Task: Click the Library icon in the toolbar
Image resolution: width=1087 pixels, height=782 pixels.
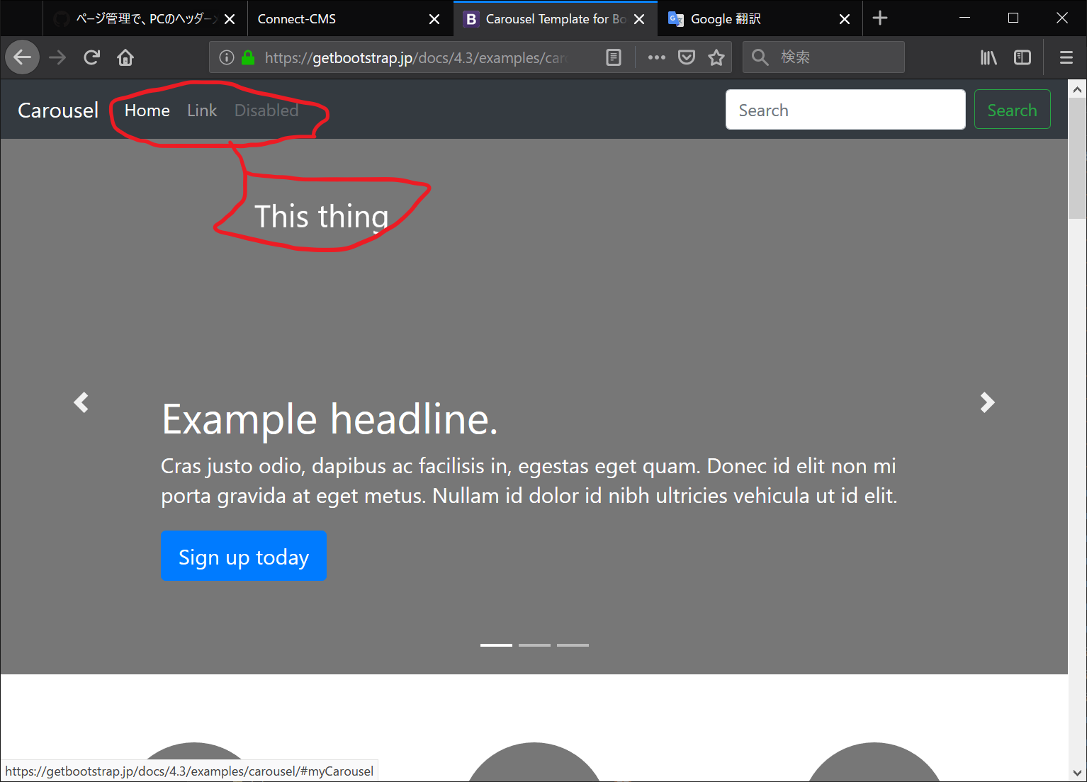Action: click(x=988, y=57)
